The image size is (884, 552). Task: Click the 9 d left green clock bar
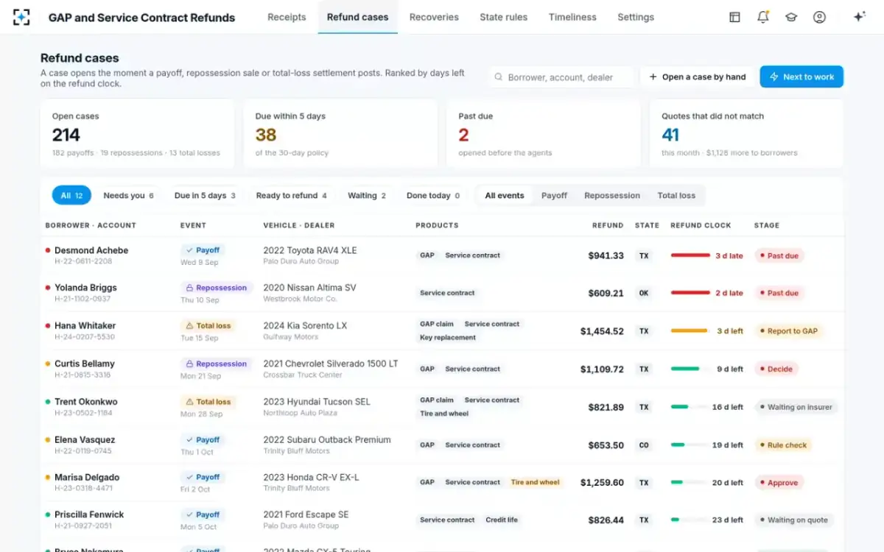coord(690,369)
